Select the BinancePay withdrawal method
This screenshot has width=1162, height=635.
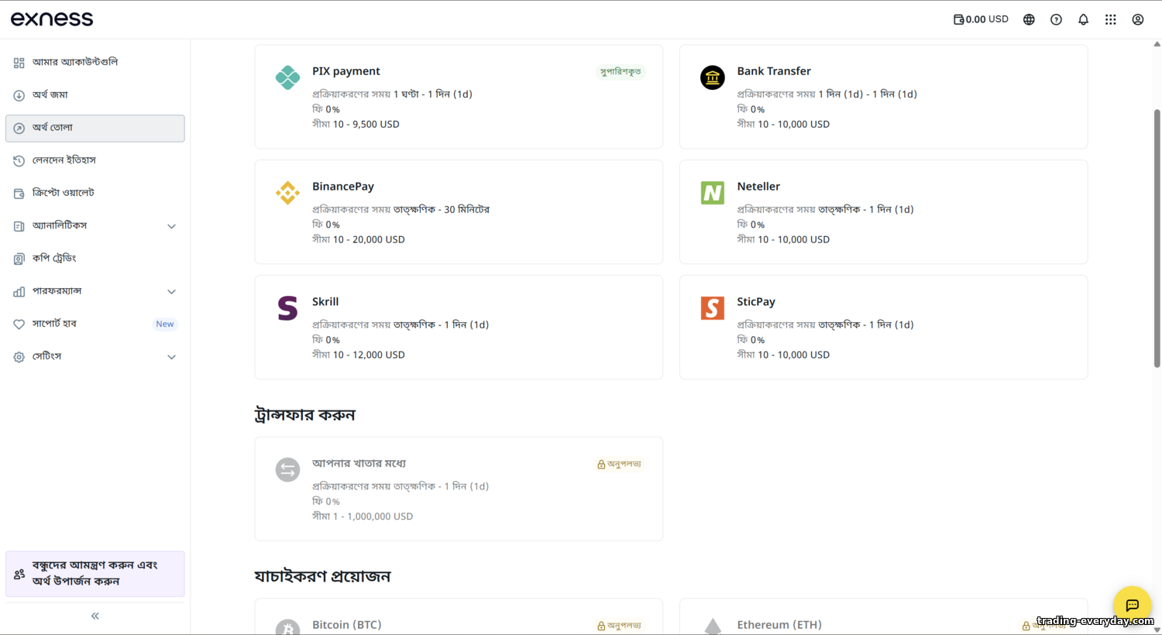point(459,212)
